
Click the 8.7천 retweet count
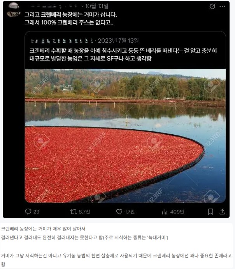[84, 212]
